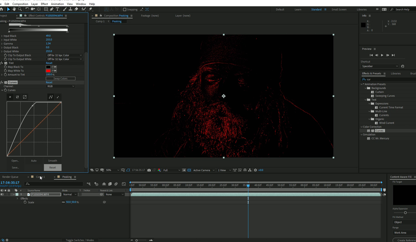Open the Active Camera dropdown
Screen dimensions: 416x242
pos(203,170)
